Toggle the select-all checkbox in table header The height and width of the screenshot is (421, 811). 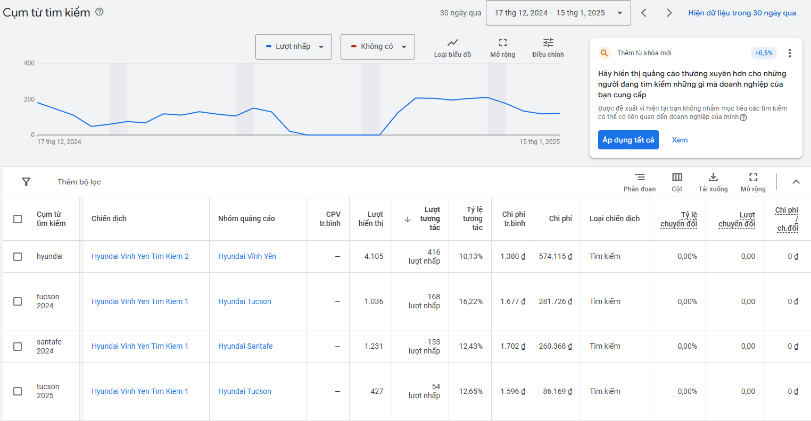pos(18,219)
